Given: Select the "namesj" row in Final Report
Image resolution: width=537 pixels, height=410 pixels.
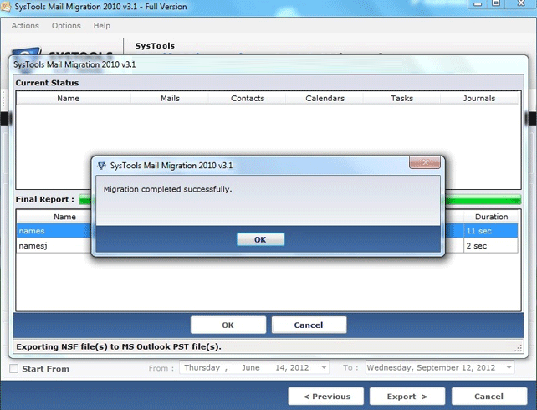Looking at the screenshot, I should tap(54, 246).
